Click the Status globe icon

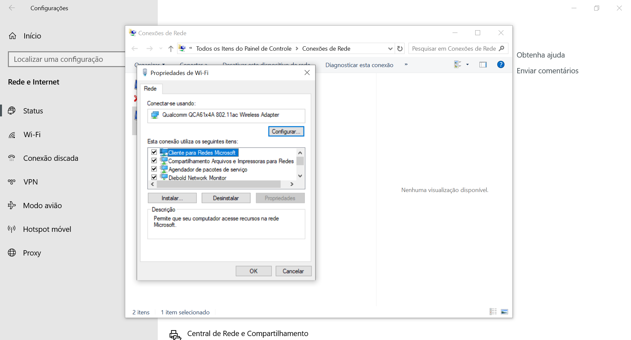point(12,110)
